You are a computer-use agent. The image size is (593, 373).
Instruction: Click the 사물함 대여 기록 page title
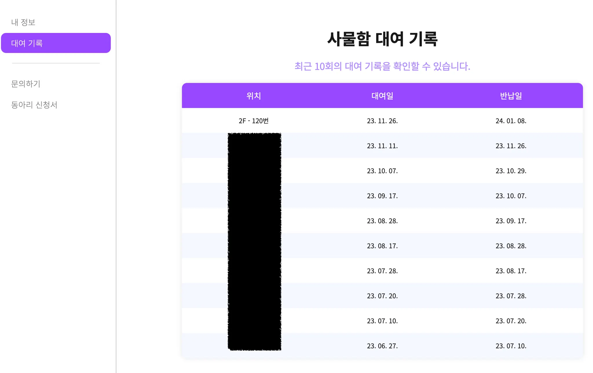pyautogui.click(x=382, y=39)
